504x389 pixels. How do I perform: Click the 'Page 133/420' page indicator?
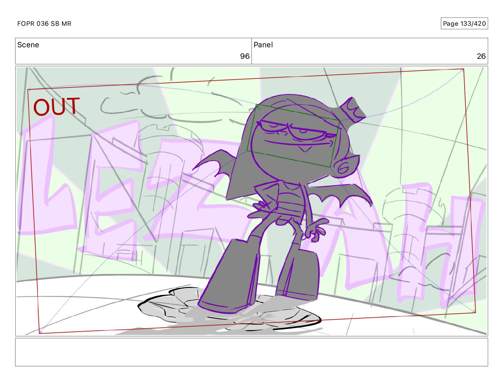coord(464,24)
